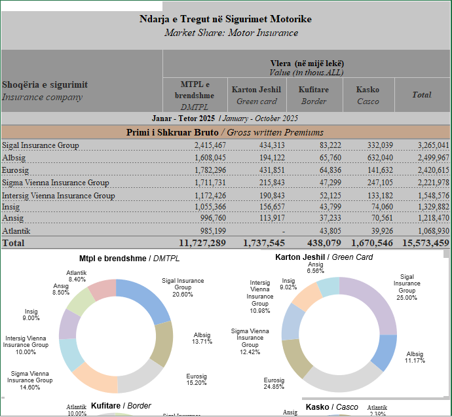Select the pink Atlantik segment in DMTPL chart
The height and width of the screenshot is (417, 452).
102,290
